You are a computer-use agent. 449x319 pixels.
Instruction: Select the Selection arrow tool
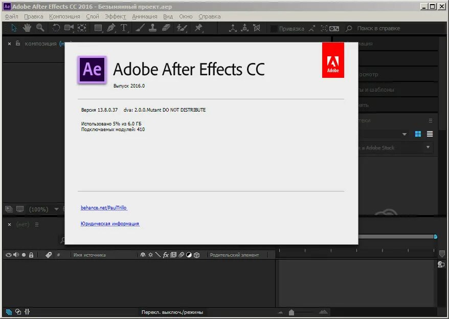click(x=14, y=28)
